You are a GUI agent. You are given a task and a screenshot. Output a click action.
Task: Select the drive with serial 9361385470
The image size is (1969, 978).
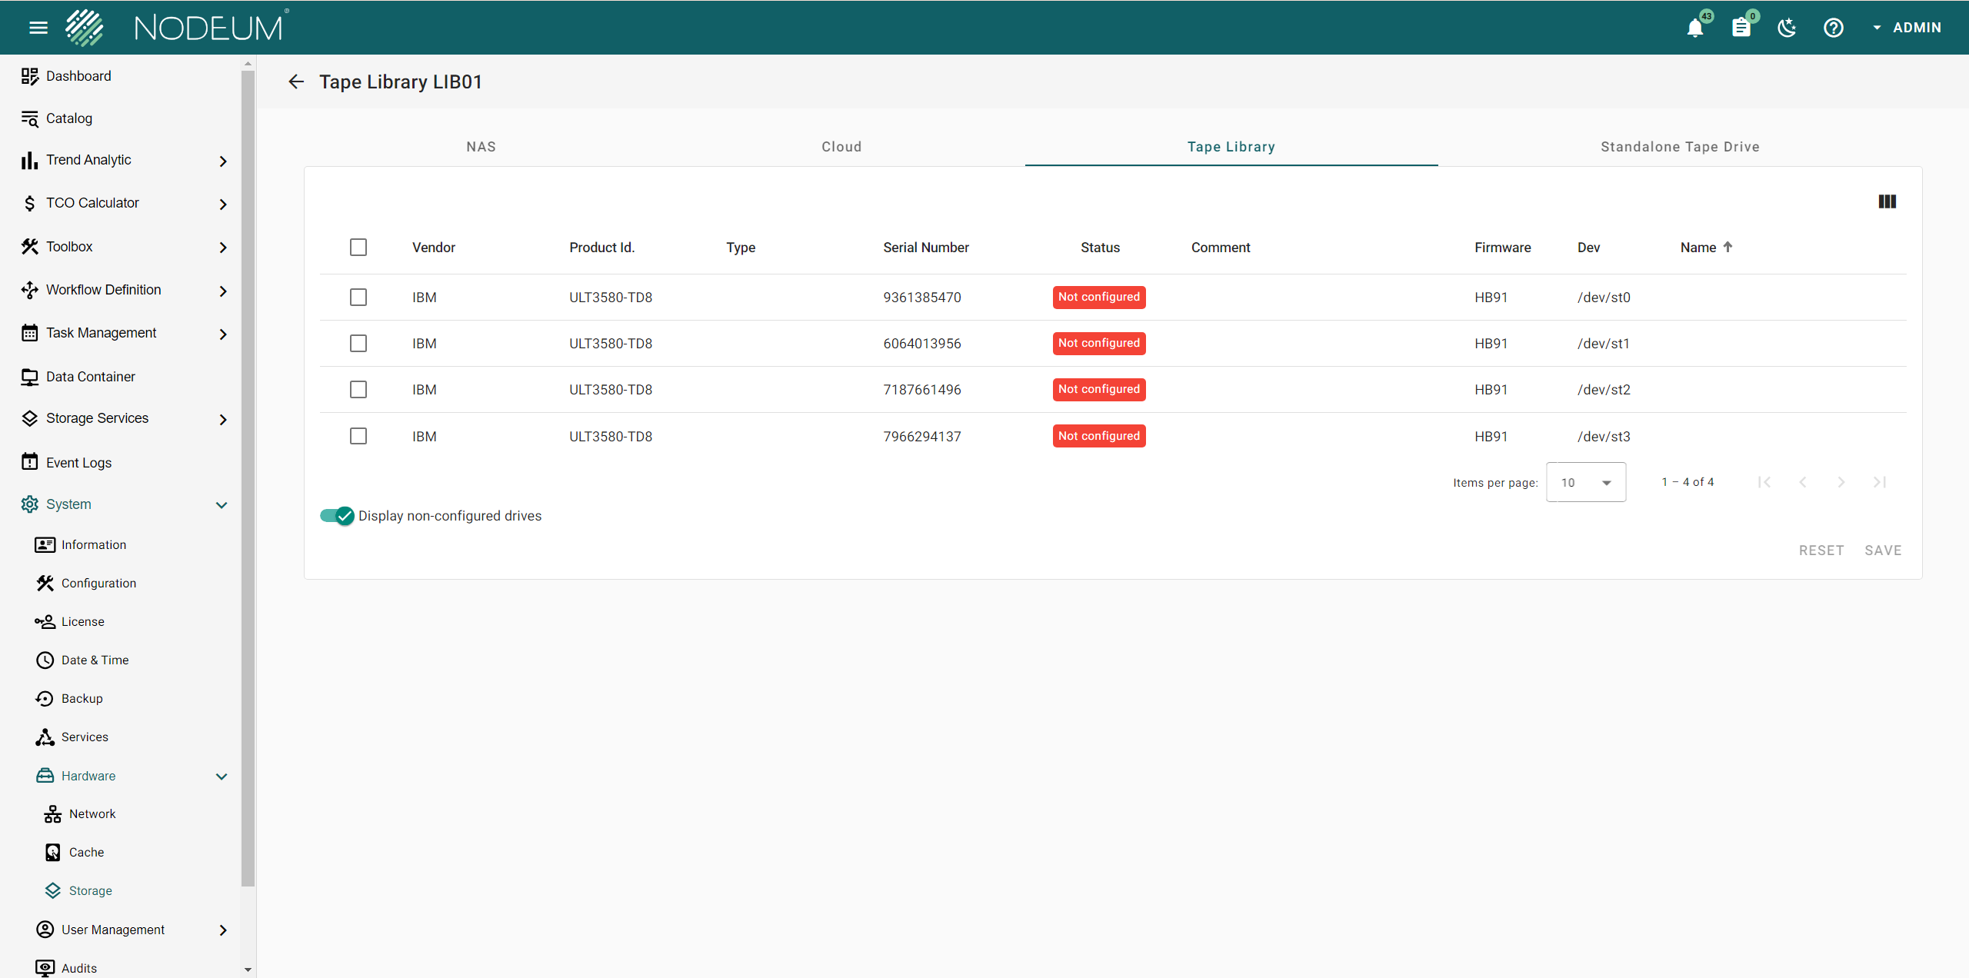click(358, 298)
